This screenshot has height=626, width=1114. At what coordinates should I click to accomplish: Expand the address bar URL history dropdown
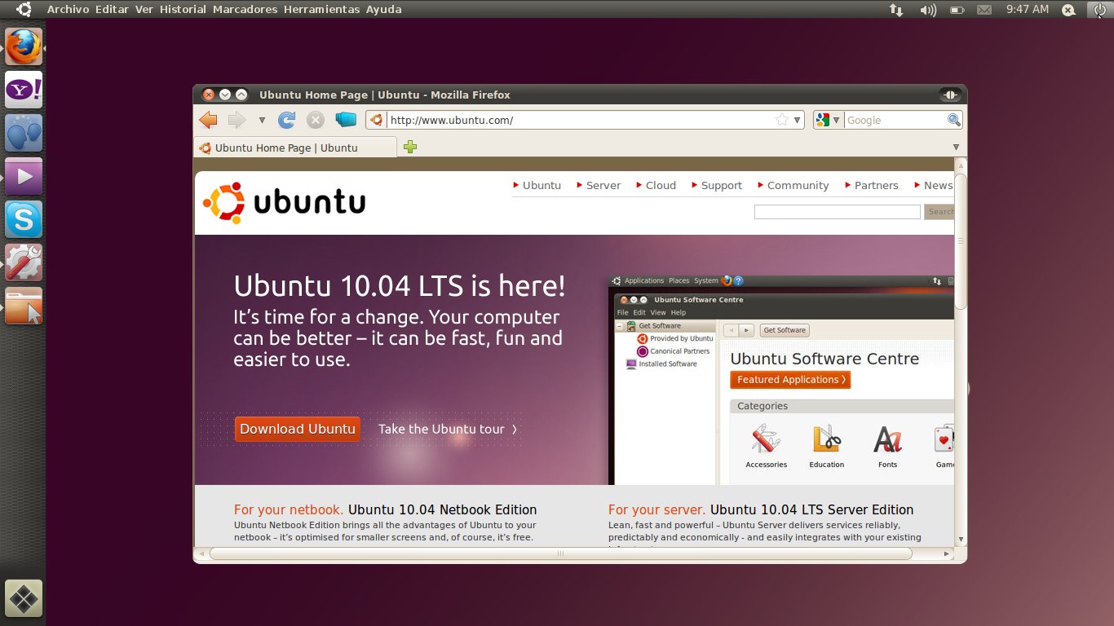[798, 120]
